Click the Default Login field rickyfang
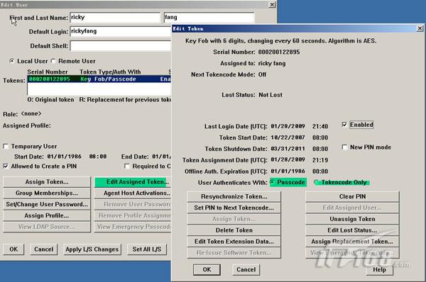Screen dimensions: 426x282 point(121,31)
